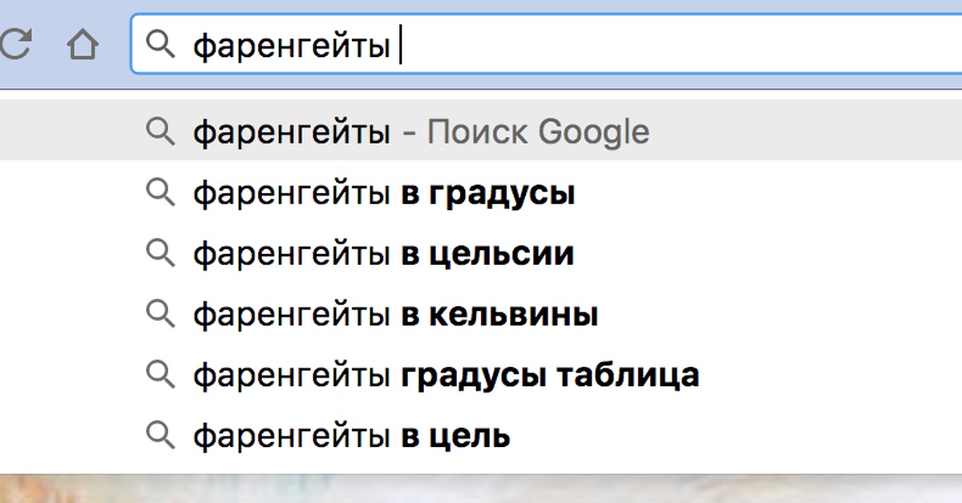Open the browser home page icon

[83, 45]
